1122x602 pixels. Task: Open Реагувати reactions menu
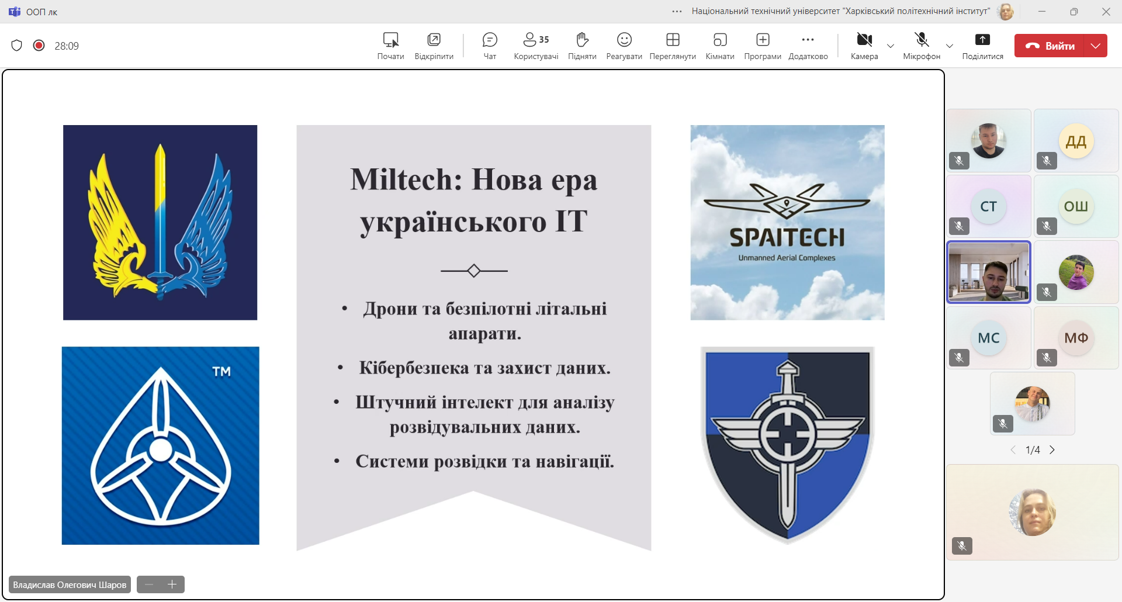tap(624, 46)
